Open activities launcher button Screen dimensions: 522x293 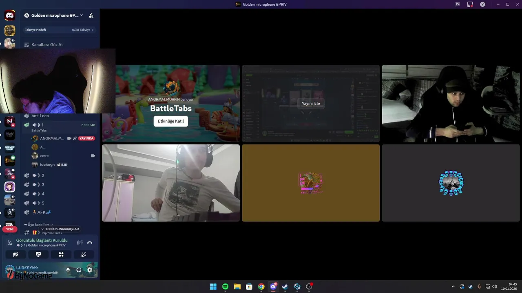pos(61,254)
